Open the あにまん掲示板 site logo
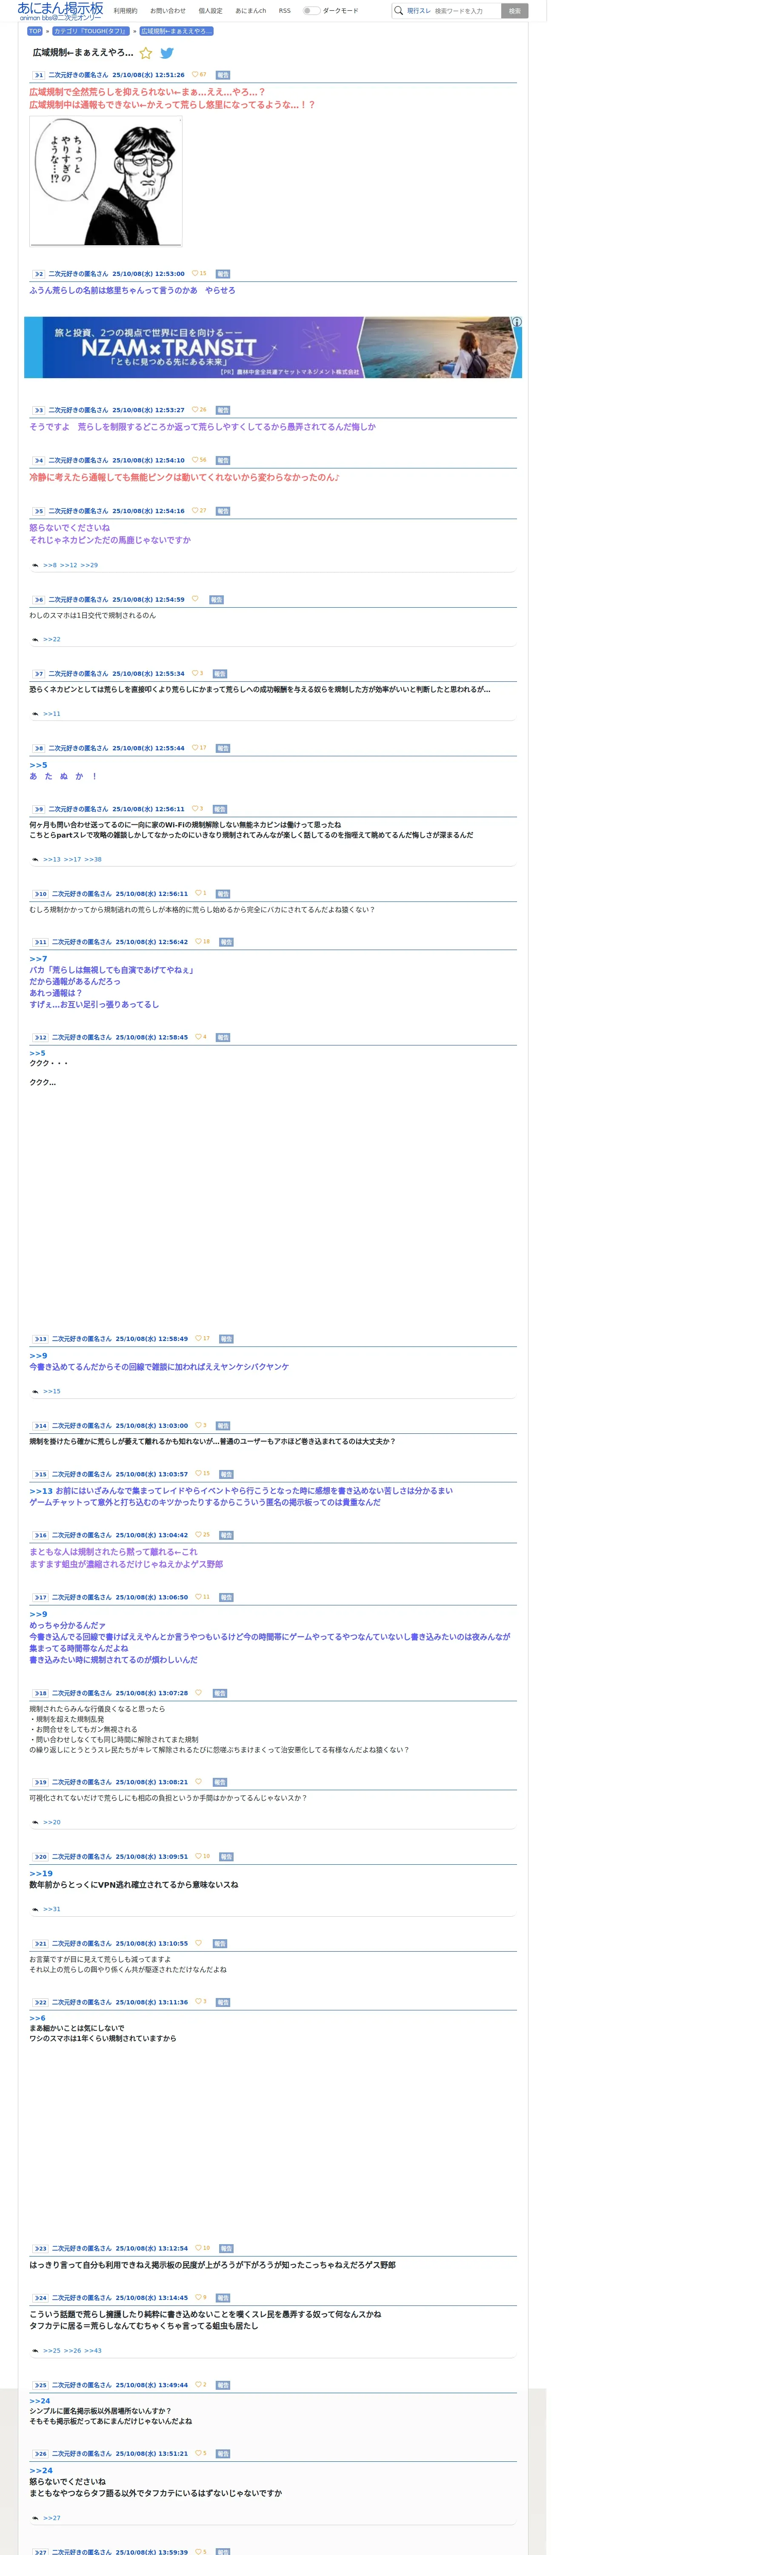This screenshot has width=771, height=2555. tap(60, 11)
